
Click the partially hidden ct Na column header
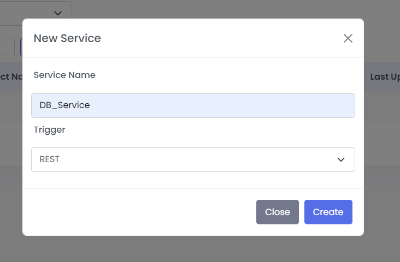[x=11, y=77]
